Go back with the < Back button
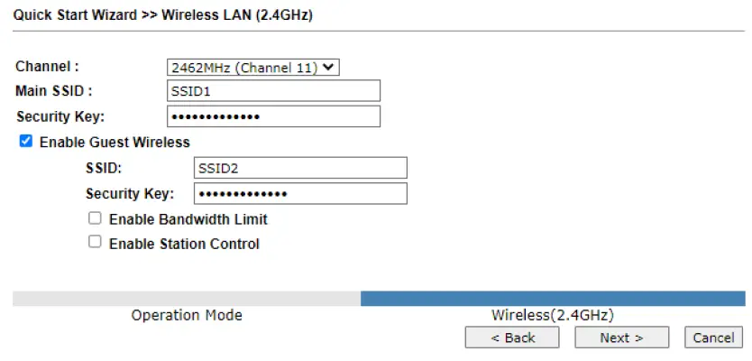 click(512, 338)
